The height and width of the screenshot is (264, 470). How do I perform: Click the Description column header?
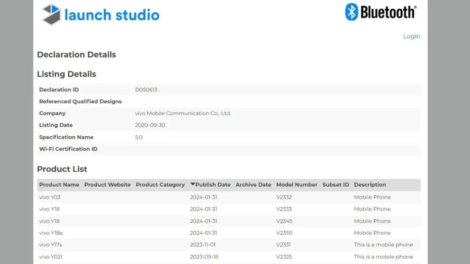[370, 185]
